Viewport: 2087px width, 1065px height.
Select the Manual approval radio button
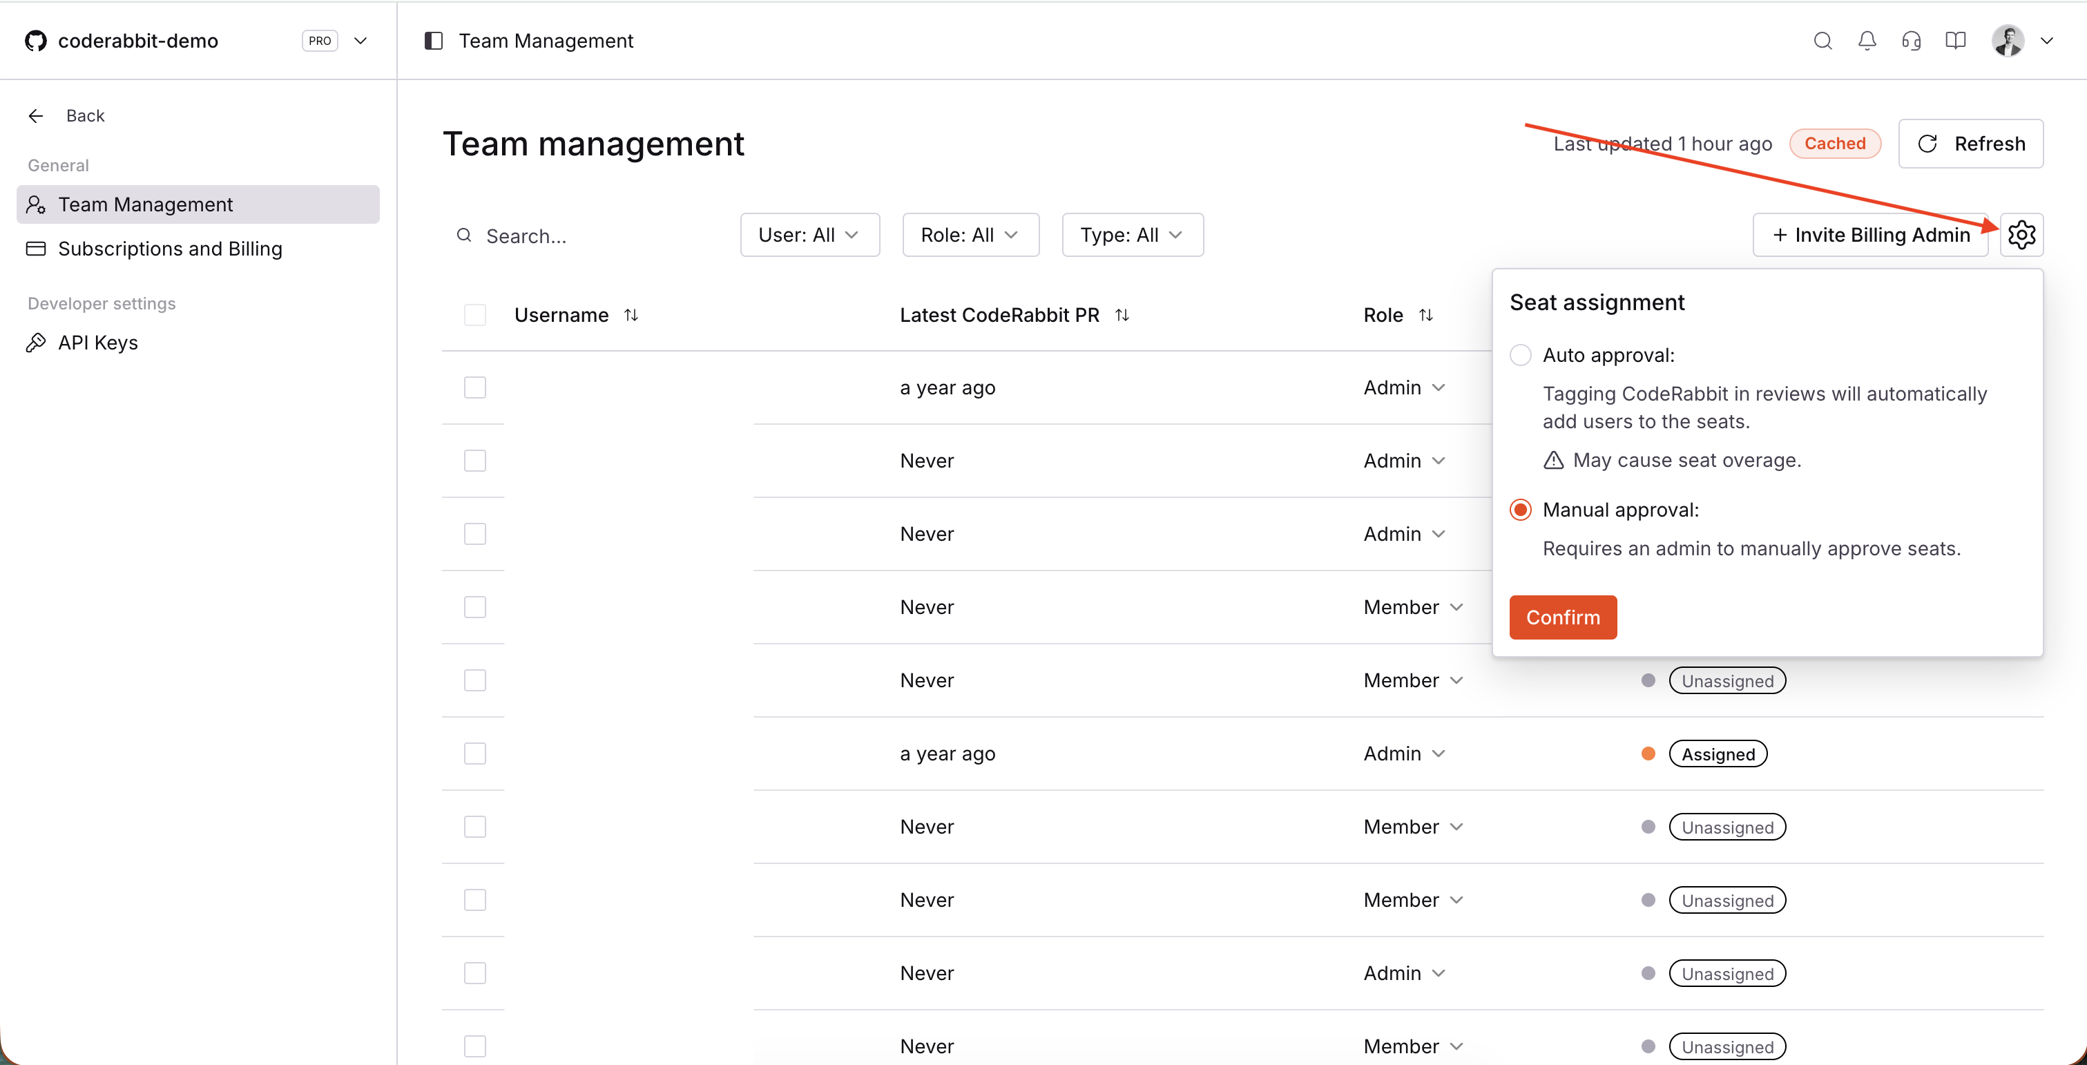1521,509
